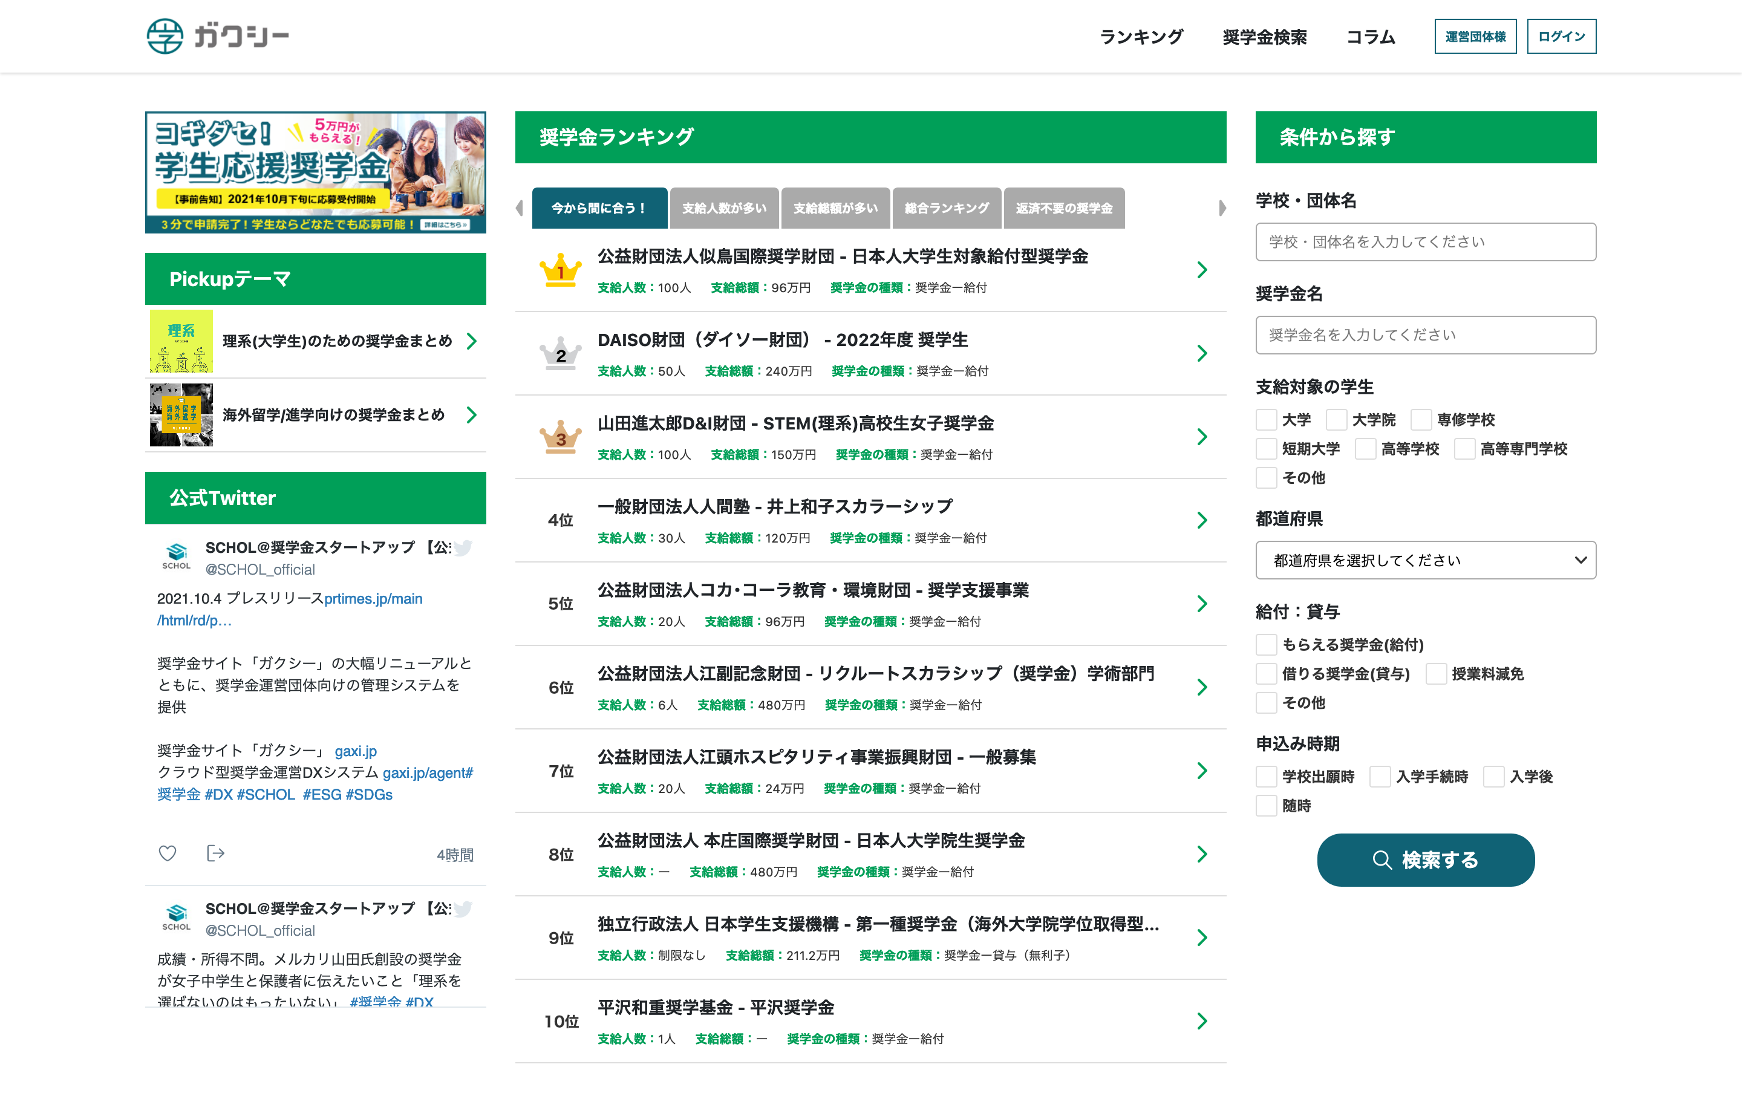Open コカ･コーラ教育 entry via chevron

1202,604
